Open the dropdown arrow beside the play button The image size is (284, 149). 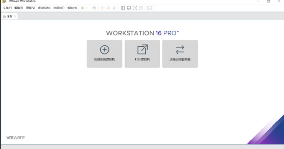click(x=87, y=8)
